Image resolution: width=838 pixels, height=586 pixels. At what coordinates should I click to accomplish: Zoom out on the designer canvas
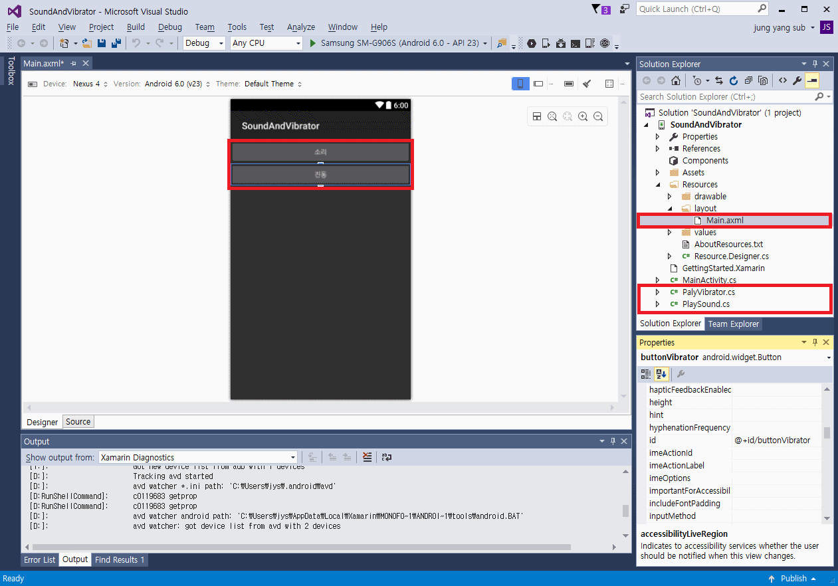[598, 116]
